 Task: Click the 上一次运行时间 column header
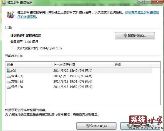click(x=83, y=65)
